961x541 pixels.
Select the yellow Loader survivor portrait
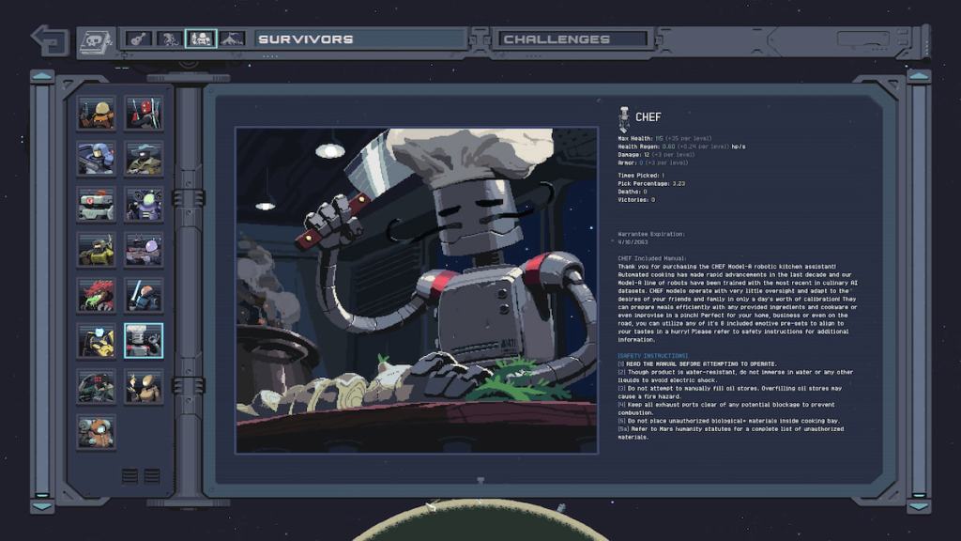coord(97,340)
